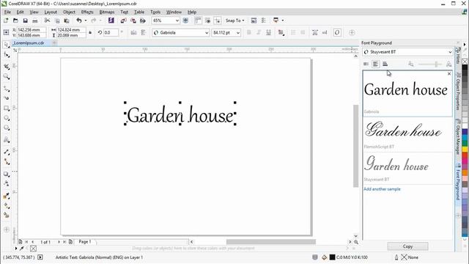
Task: Click the Export icon in toolbar
Action: tap(133, 21)
